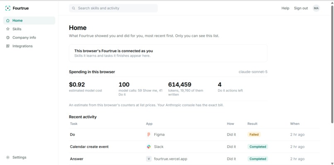Click the Help link
The height and width of the screenshot is (165, 334).
point(285,8)
